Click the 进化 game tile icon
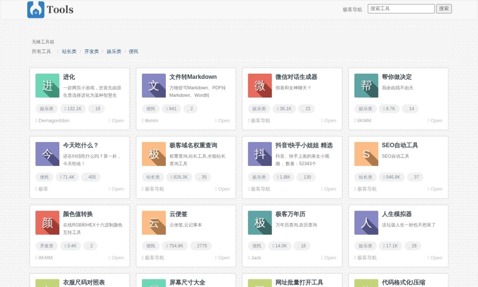478x287 pixels. 47,86
